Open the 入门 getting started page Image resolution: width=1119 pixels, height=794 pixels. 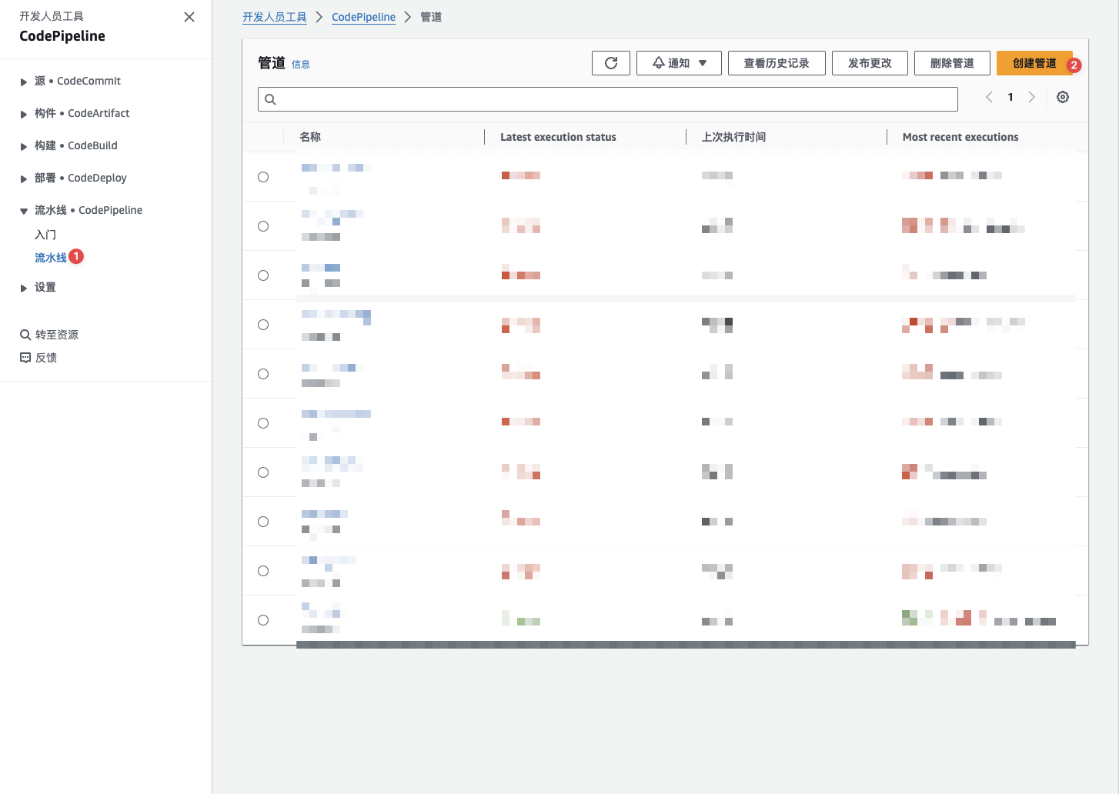tap(45, 235)
